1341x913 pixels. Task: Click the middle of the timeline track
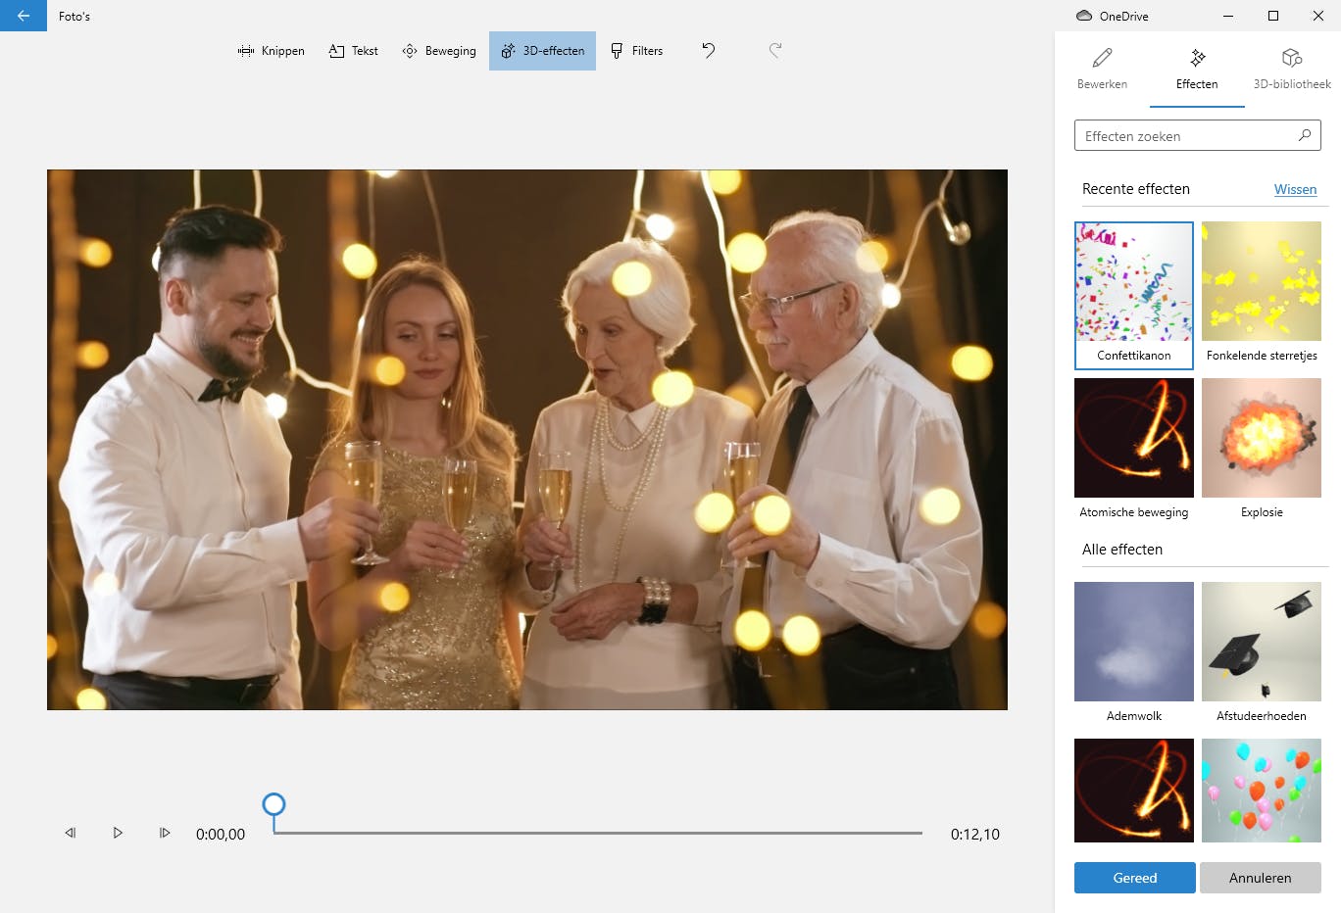pos(598,833)
